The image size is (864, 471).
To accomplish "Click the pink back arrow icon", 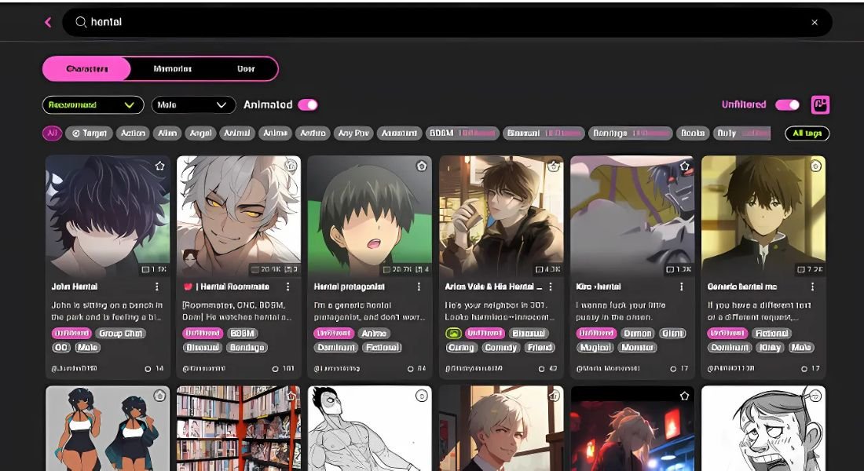I will [x=48, y=23].
